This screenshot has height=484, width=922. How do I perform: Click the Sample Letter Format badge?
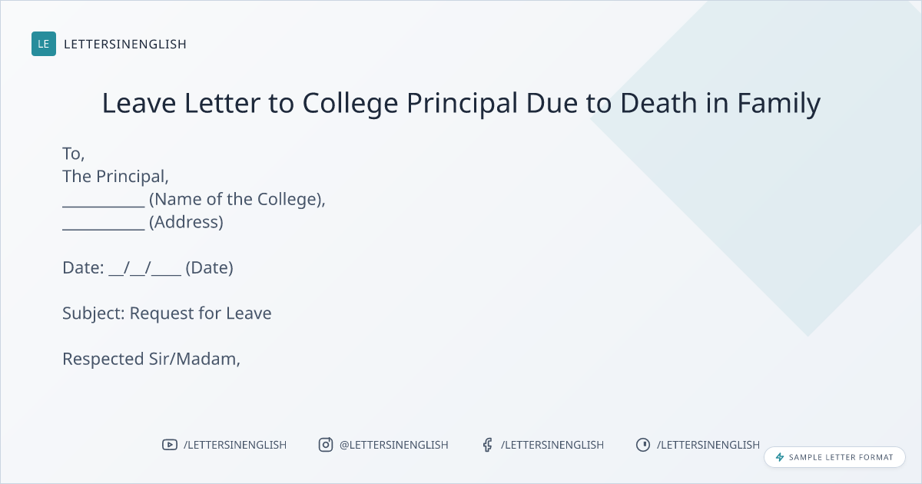pyautogui.click(x=834, y=457)
